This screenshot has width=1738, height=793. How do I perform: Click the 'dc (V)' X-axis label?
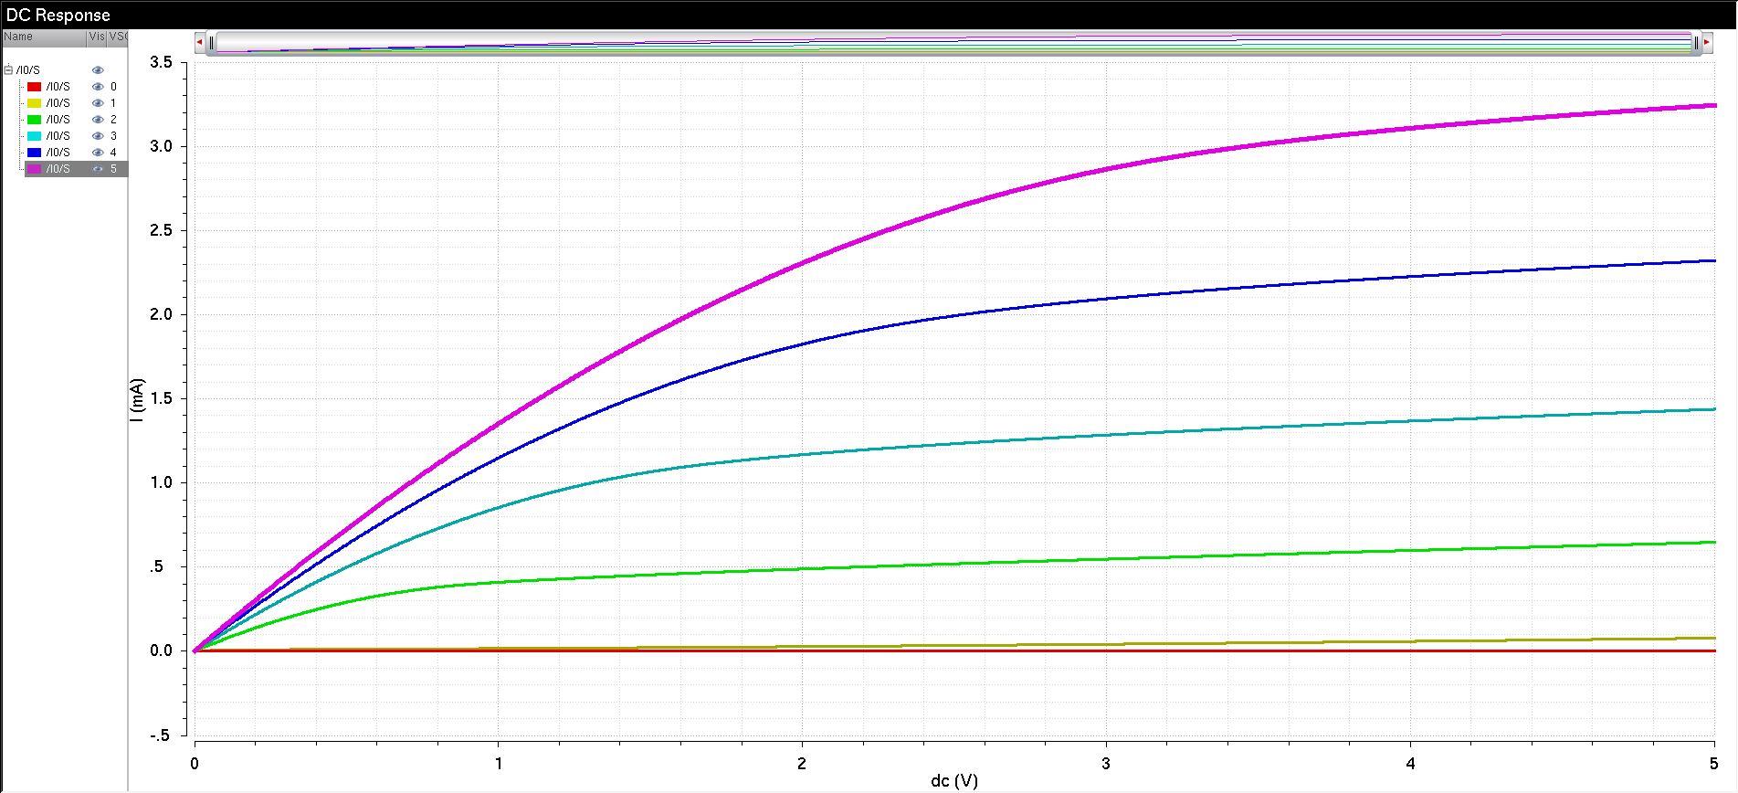tap(954, 781)
